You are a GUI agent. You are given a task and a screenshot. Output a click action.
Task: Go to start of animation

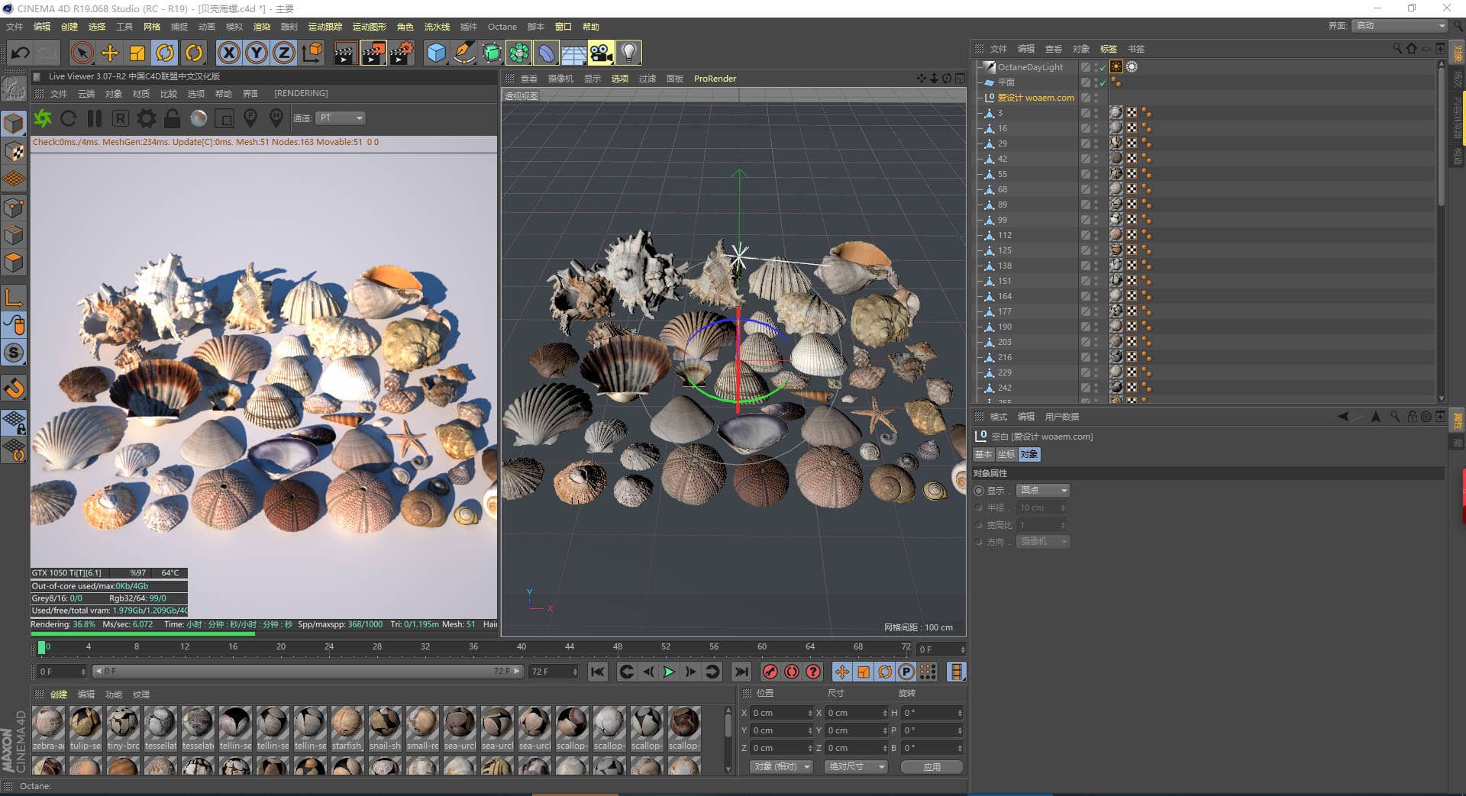(x=598, y=672)
